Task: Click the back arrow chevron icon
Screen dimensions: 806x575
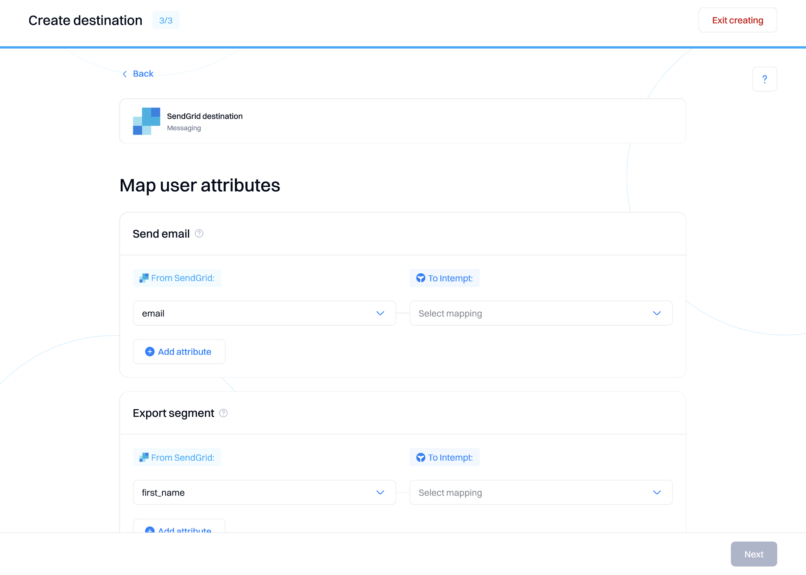Action: point(125,74)
